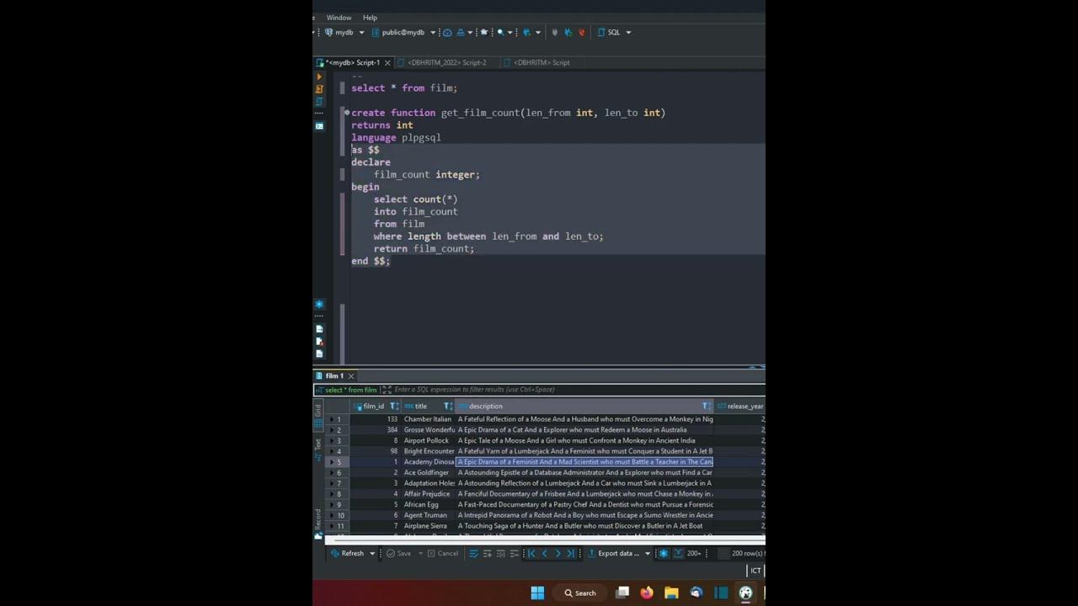Screen dimensions: 1078x606
Task: Click the connect plug icon in the toolbar
Action: [x=554, y=32]
